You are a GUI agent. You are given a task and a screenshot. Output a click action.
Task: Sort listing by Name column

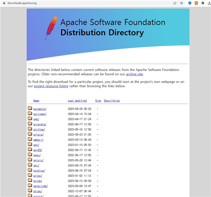[x=36, y=101]
